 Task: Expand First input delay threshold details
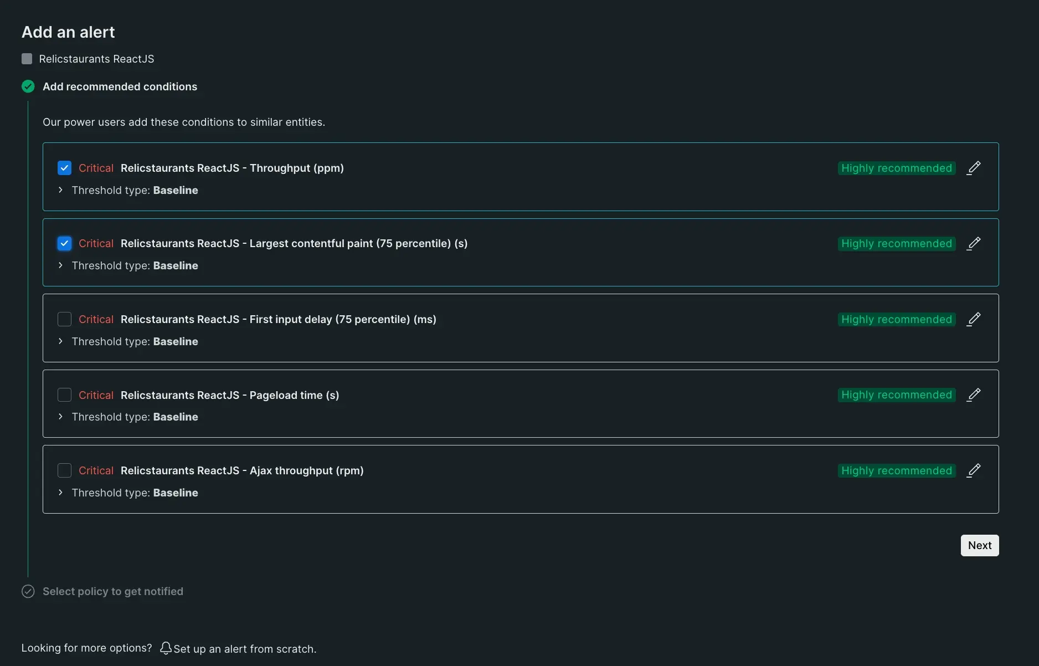pyautogui.click(x=60, y=341)
